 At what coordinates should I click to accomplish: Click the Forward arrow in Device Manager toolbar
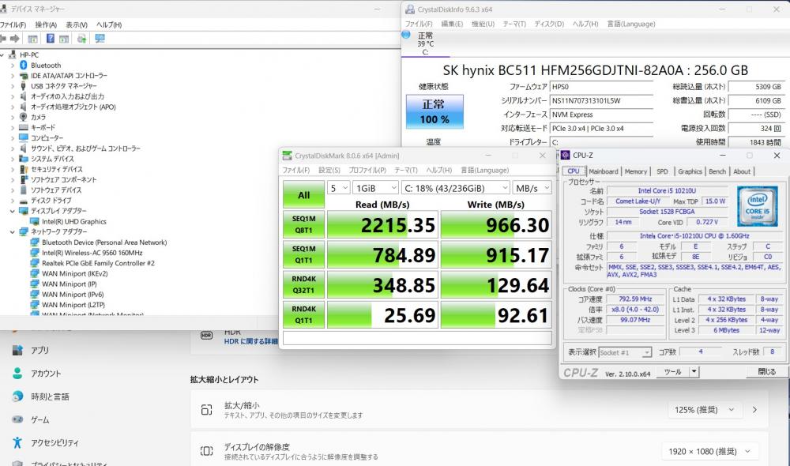(x=14, y=39)
